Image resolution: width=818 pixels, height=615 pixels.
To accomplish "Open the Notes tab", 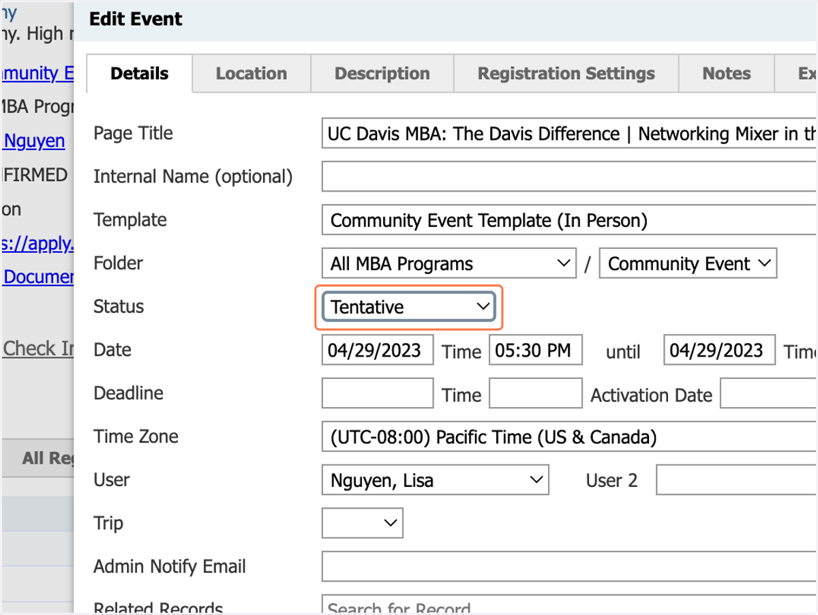I will (727, 74).
